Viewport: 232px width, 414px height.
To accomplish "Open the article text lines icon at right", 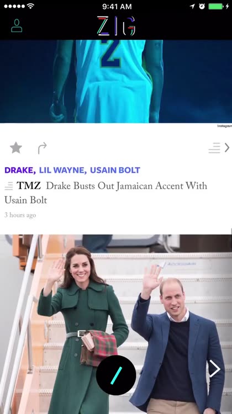I will tap(214, 148).
